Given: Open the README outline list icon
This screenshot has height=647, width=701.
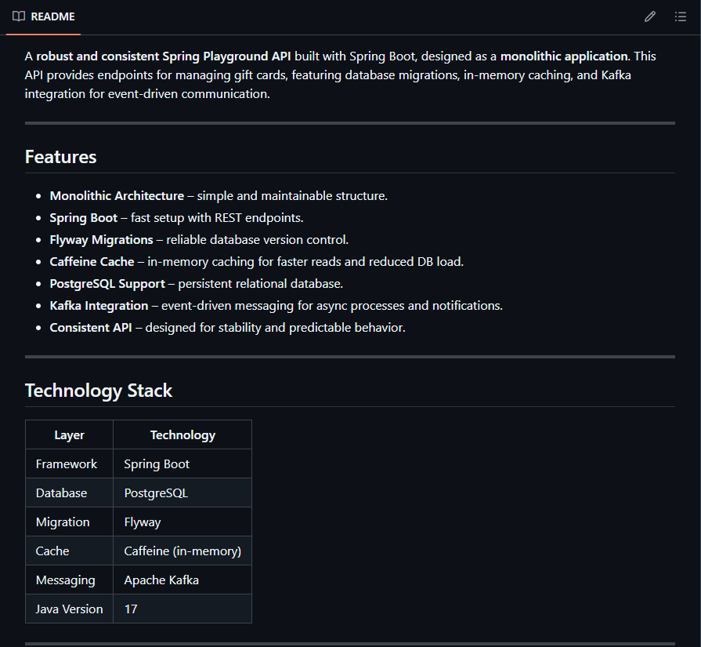Looking at the screenshot, I should click(680, 16).
